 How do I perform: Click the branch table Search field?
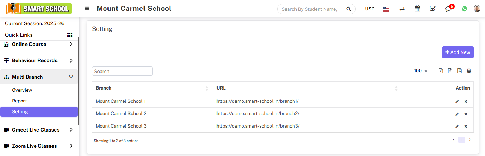point(122,71)
